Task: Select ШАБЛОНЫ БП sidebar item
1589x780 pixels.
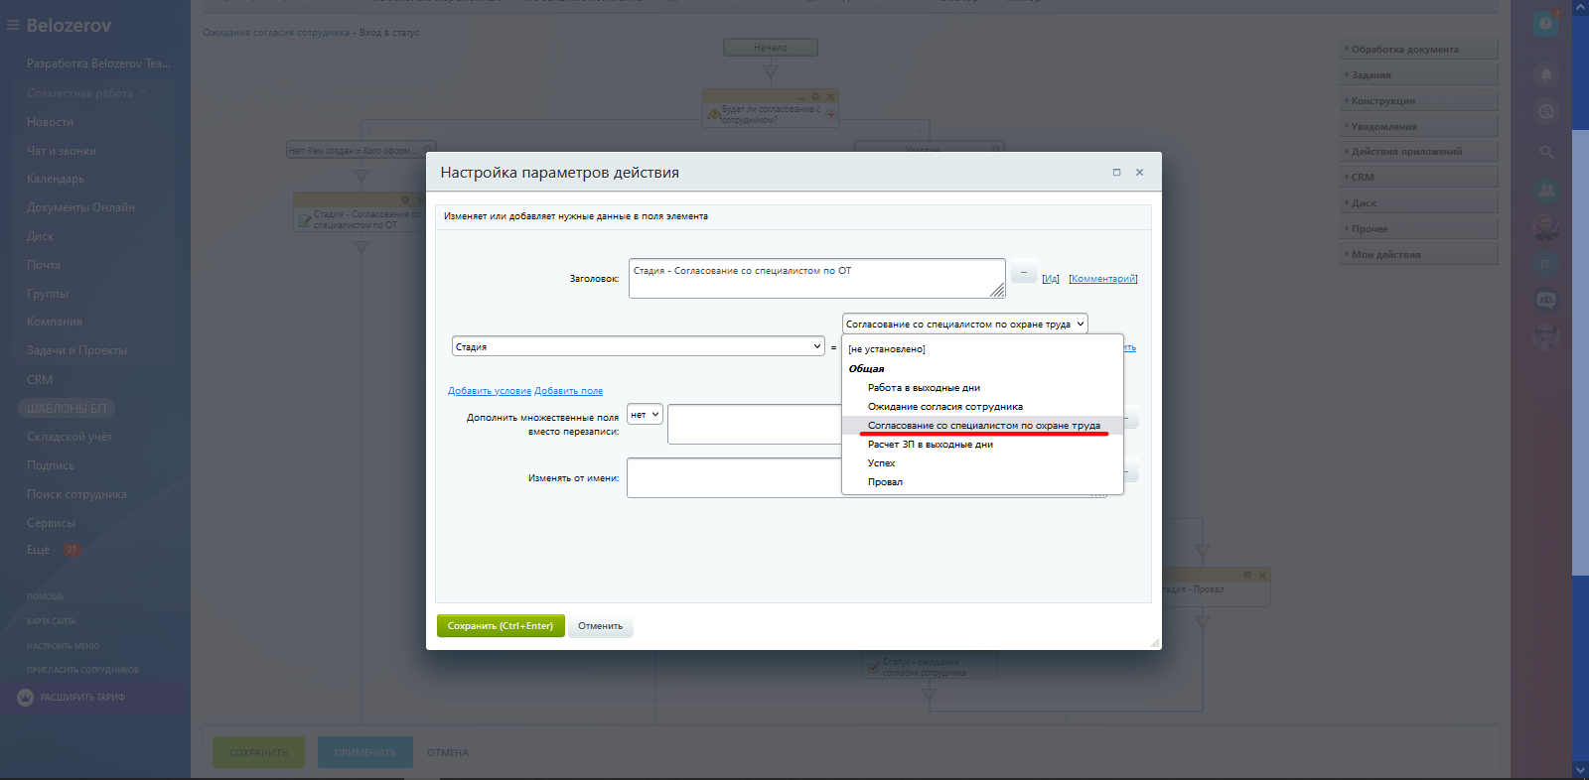Action: pos(67,408)
